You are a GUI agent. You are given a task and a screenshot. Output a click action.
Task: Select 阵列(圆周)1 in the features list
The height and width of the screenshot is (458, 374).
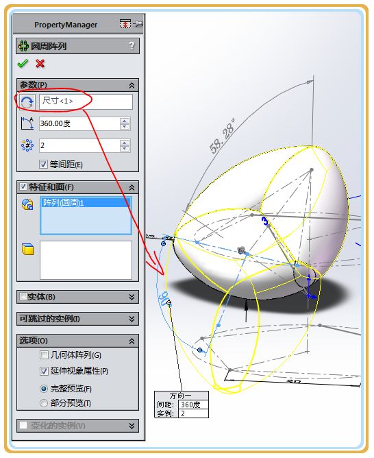pyautogui.click(x=86, y=202)
